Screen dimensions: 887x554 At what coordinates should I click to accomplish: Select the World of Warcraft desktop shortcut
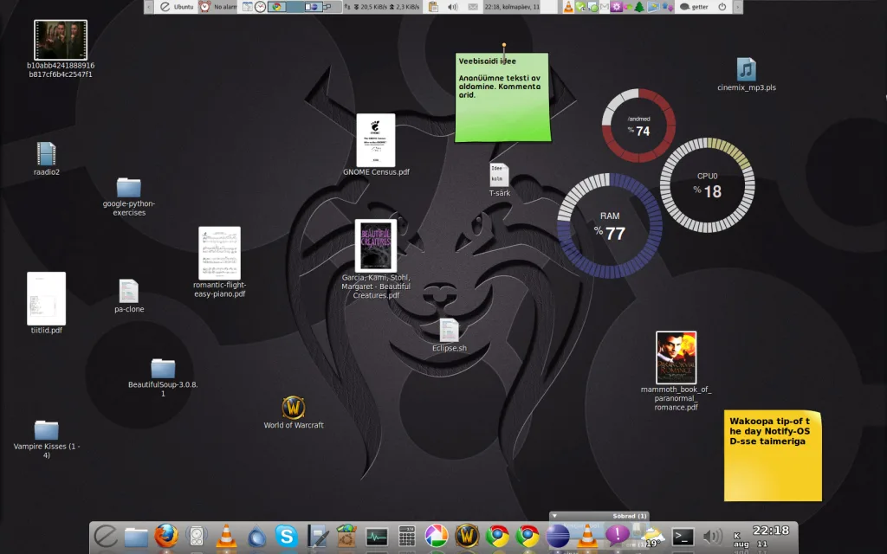[293, 407]
